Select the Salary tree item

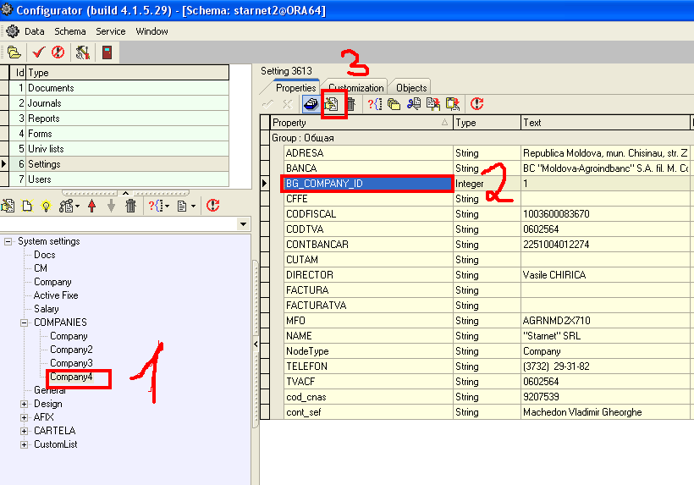46,309
